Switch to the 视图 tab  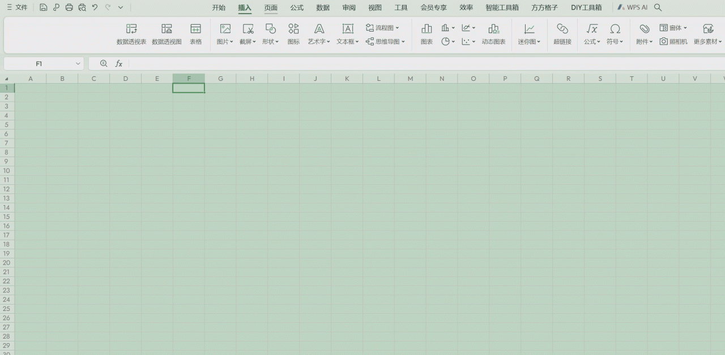pos(375,8)
